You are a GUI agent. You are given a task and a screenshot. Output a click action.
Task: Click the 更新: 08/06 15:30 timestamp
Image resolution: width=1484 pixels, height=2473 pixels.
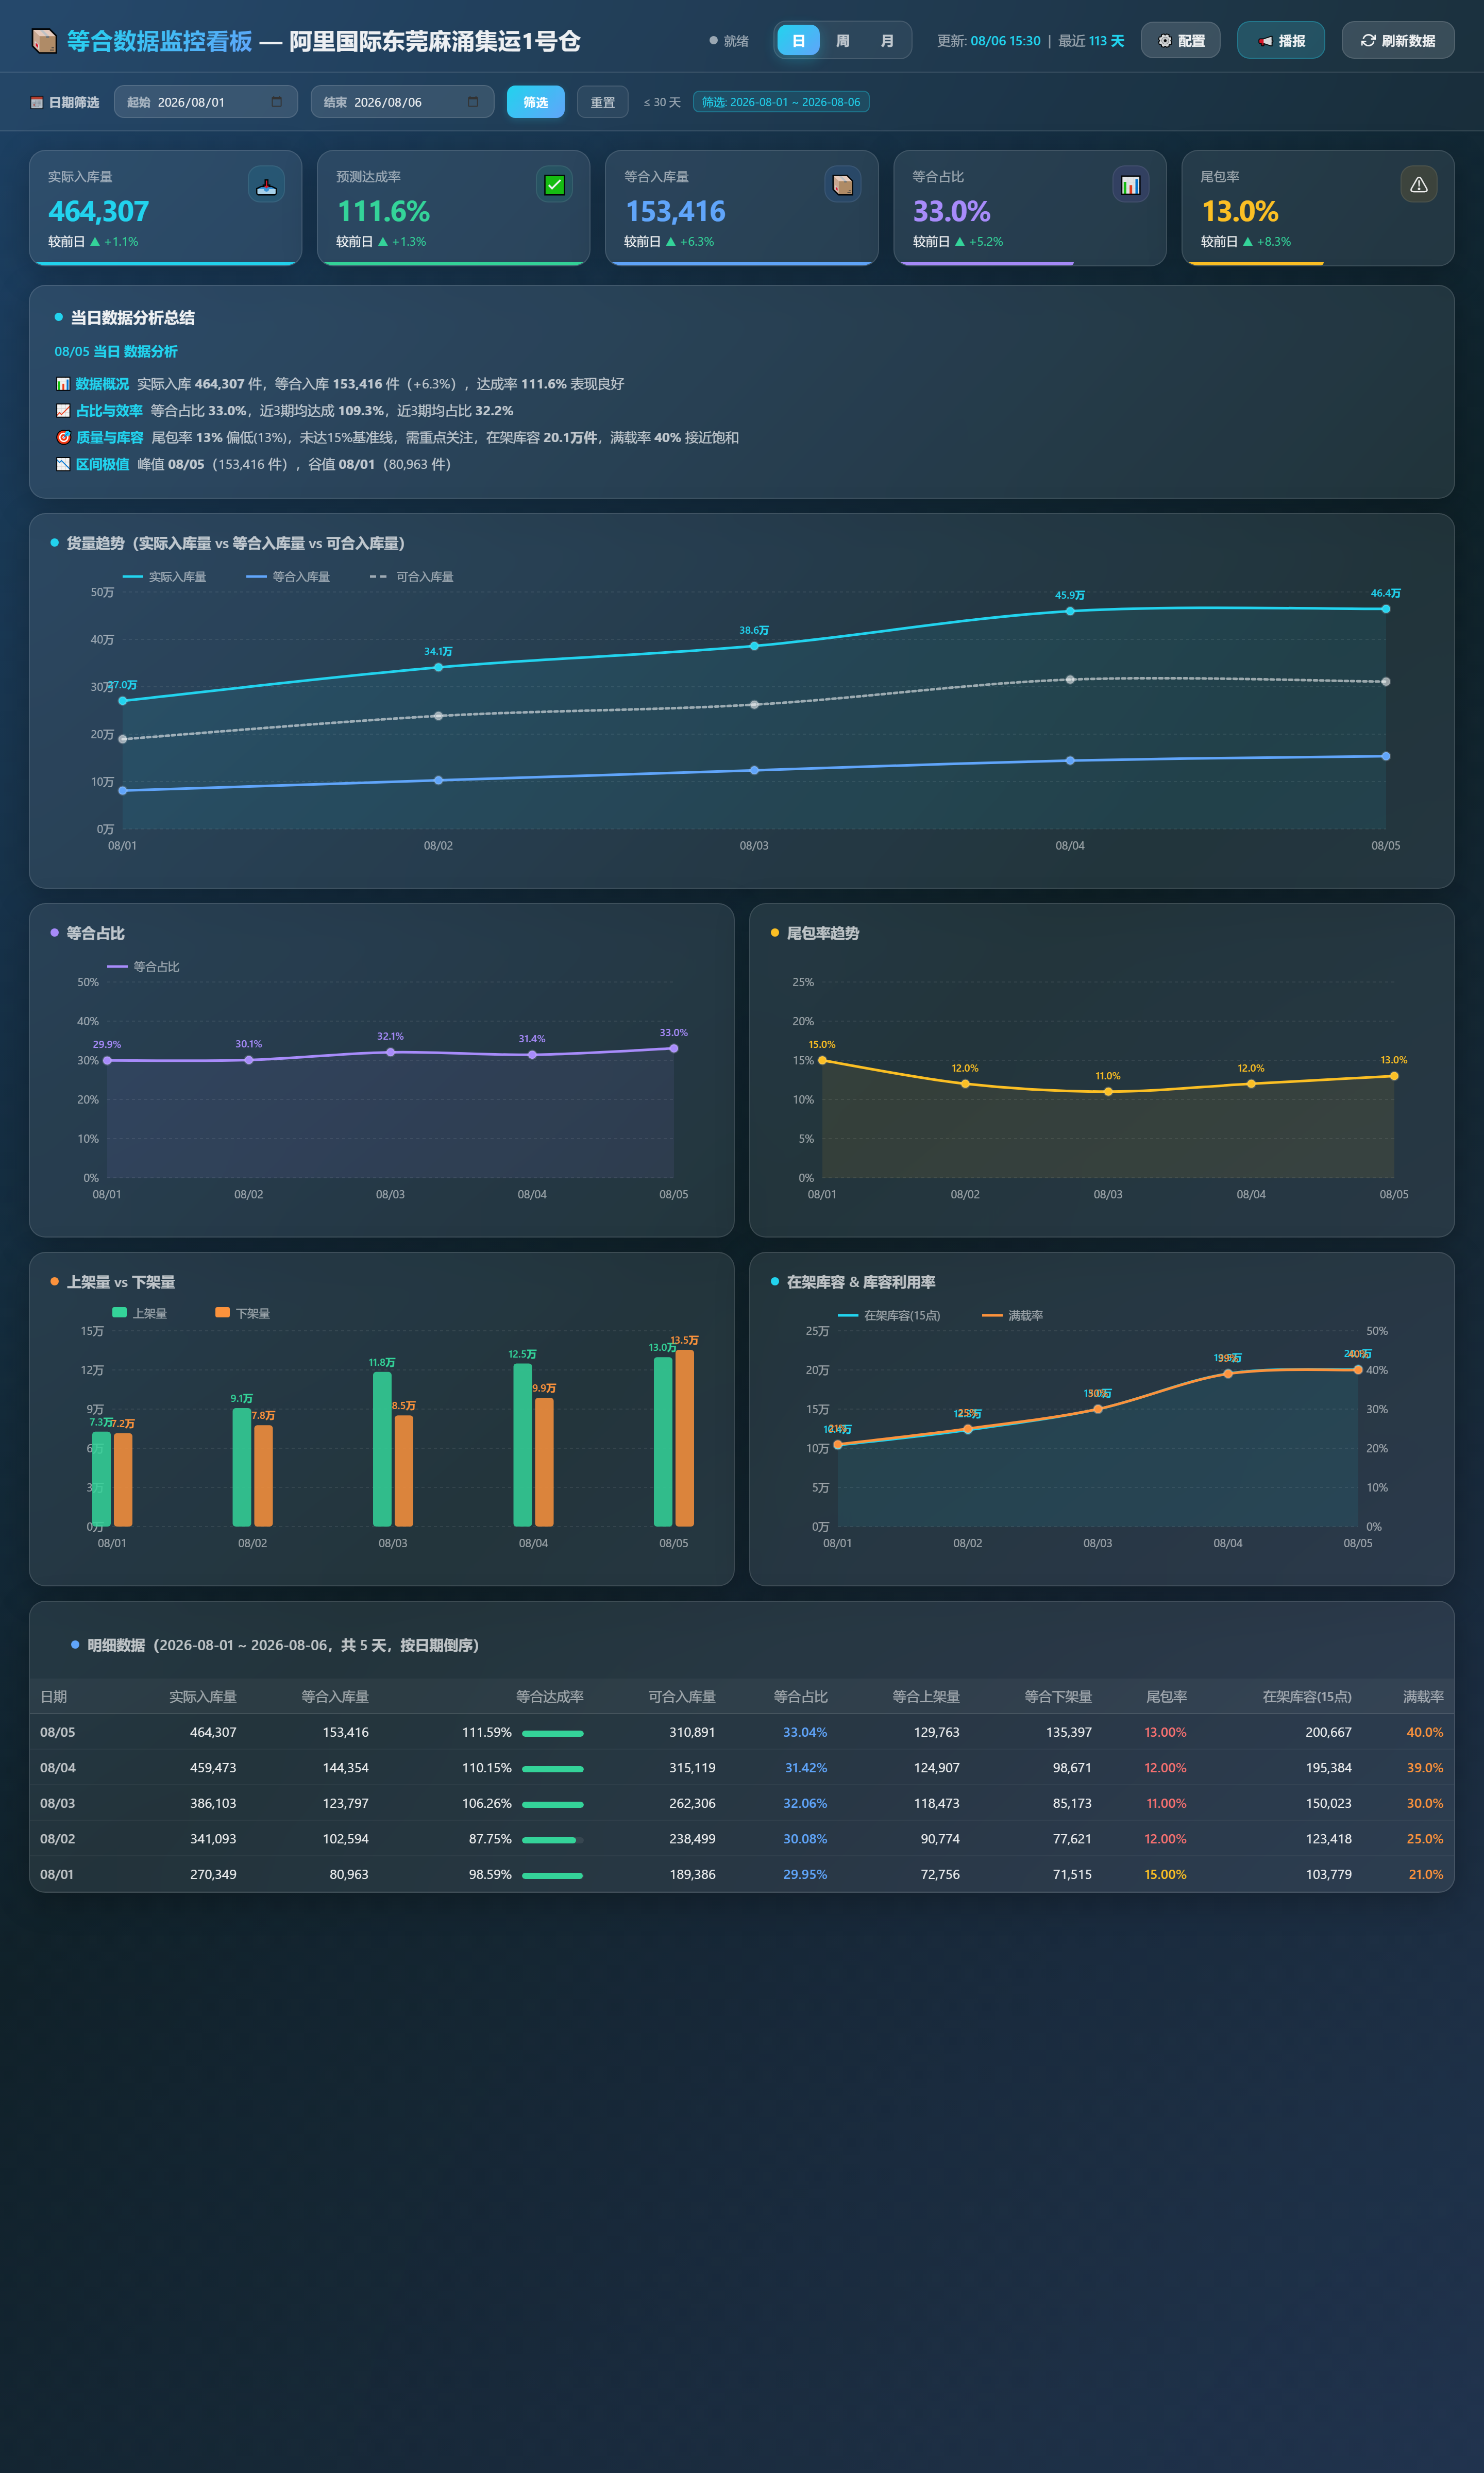click(x=989, y=41)
